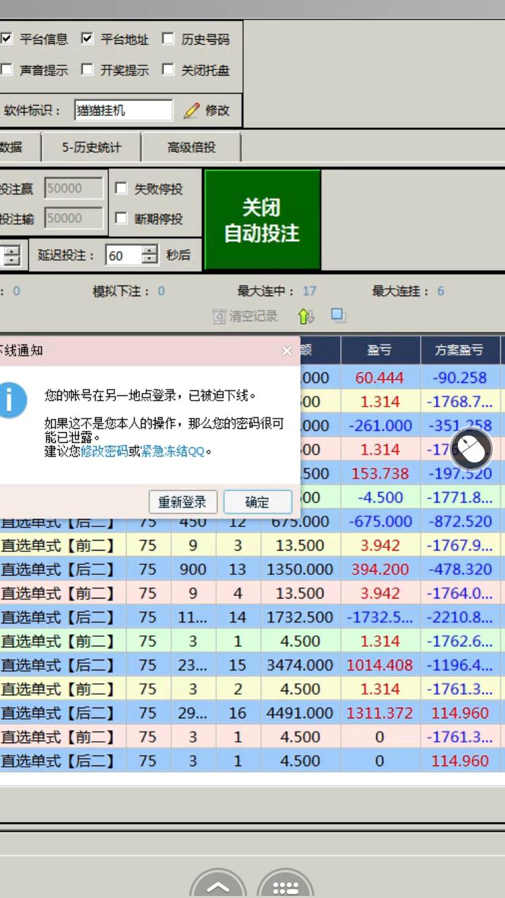Select the cell showing -261.000

click(380, 425)
